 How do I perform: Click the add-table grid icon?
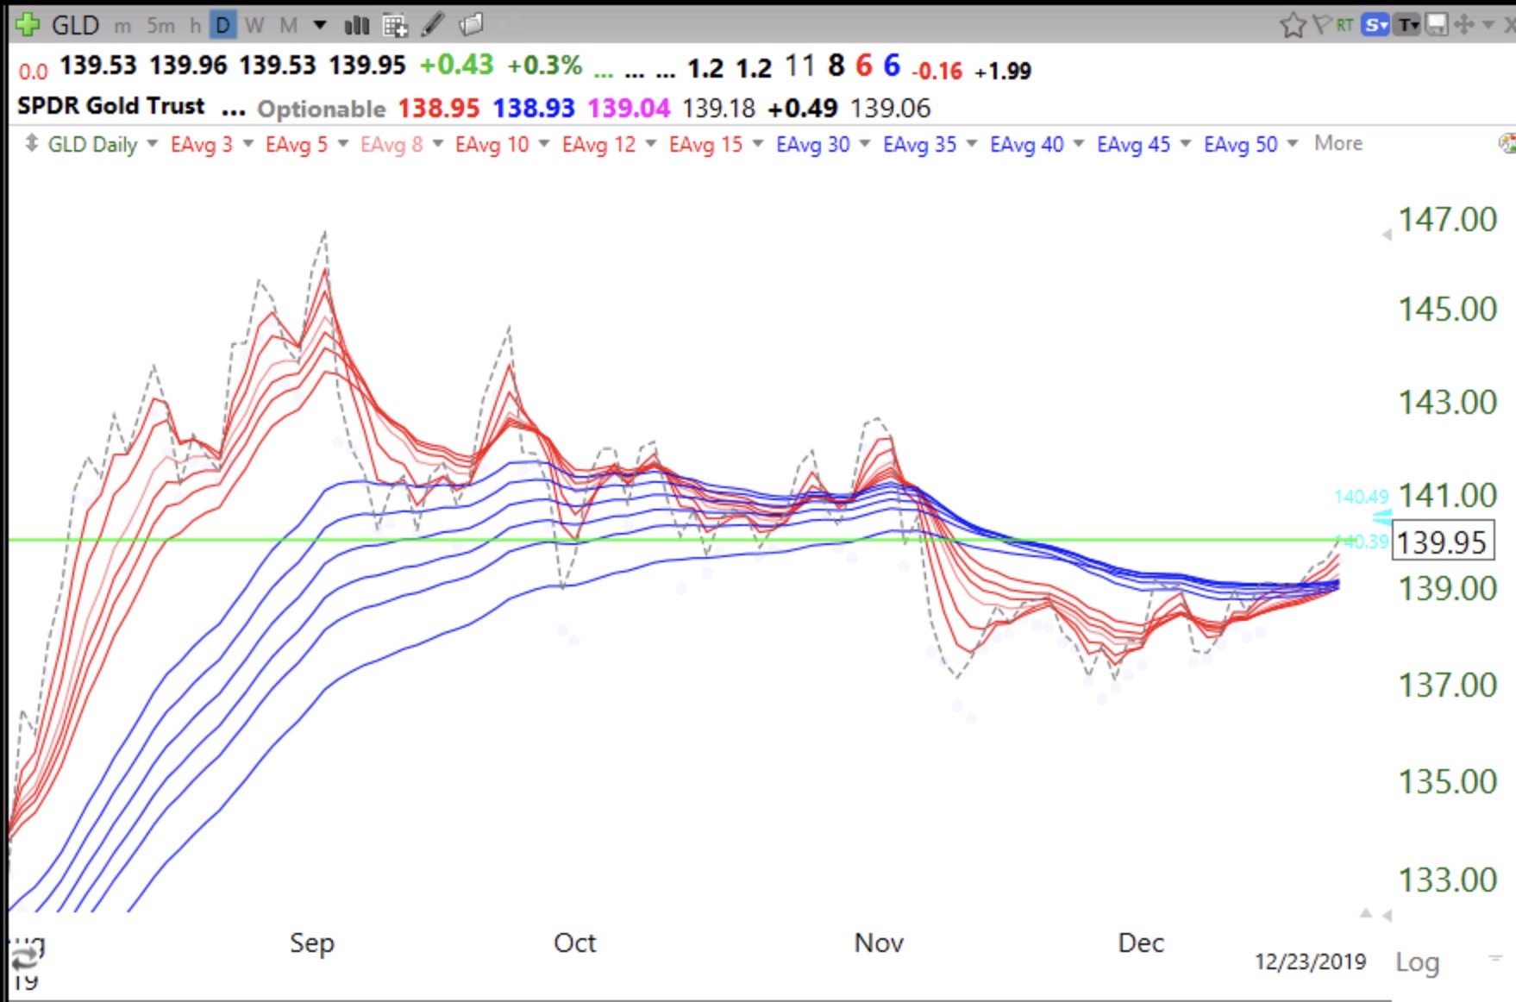(x=395, y=26)
